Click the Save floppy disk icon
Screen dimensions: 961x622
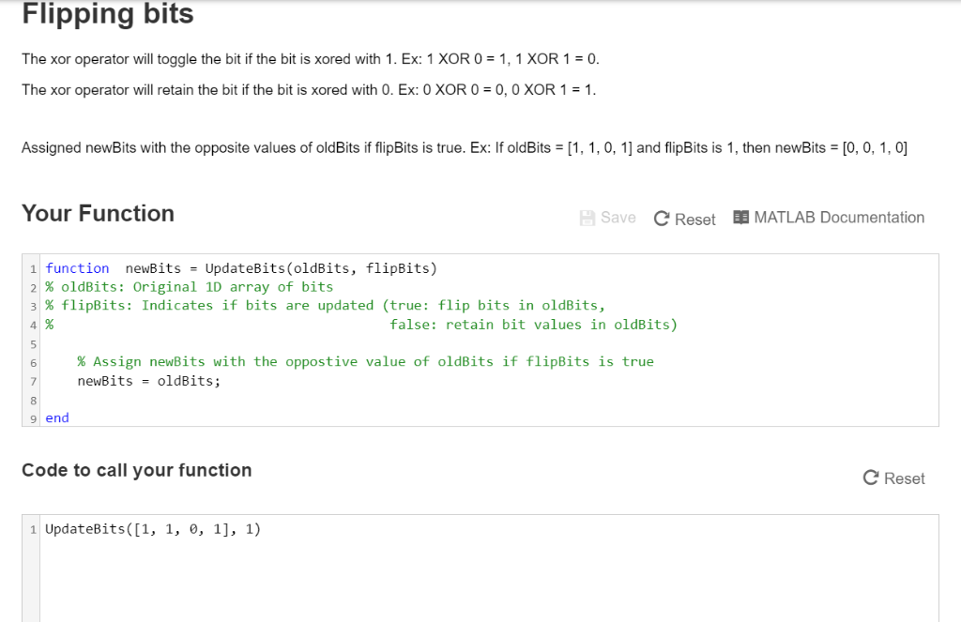coord(587,219)
